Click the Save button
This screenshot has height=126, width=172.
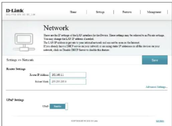(155, 60)
